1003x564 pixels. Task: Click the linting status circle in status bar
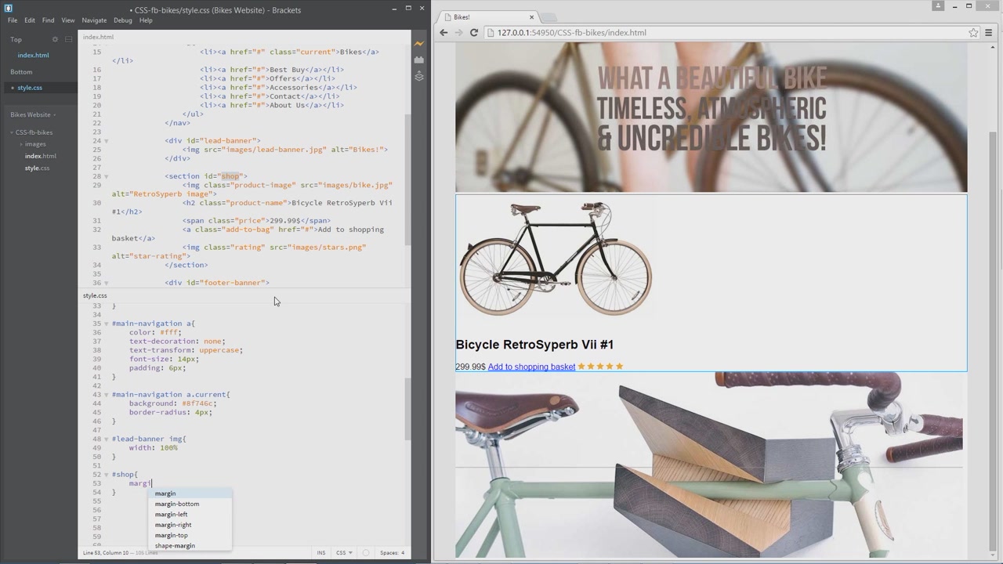tap(365, 553)
